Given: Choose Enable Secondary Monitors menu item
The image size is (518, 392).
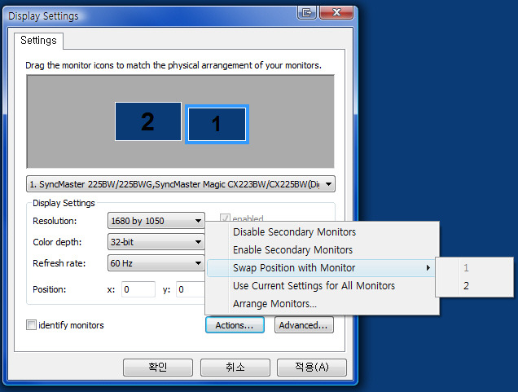Looking at the screenshot, I should (x=322, y=250).
